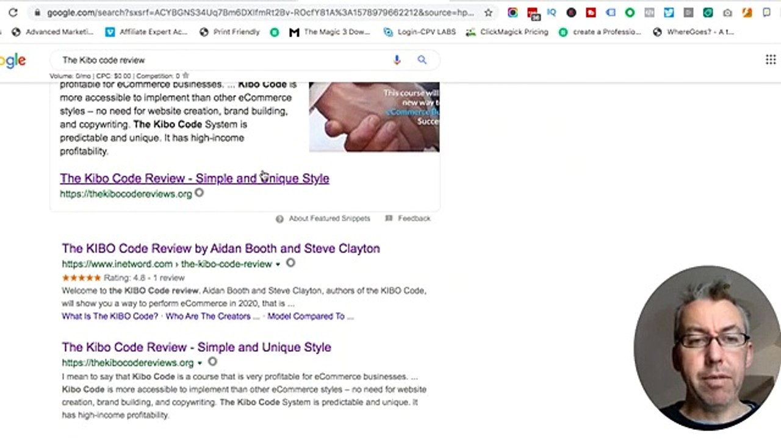The width and height of the screenshot is (781, 439).
Task: Open the About Featured Snippets help icon
Action: point(279,218)
